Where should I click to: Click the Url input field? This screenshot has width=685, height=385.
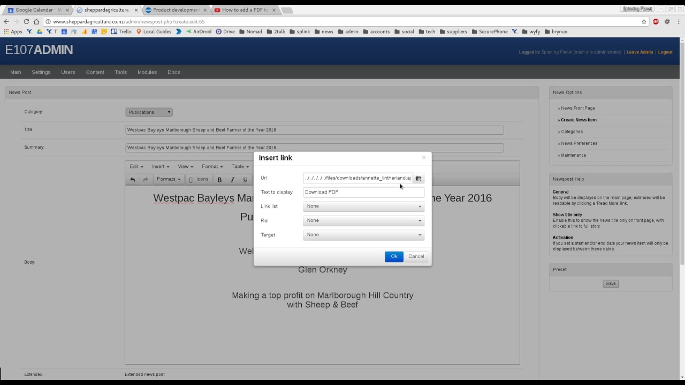tap(357, 178)
